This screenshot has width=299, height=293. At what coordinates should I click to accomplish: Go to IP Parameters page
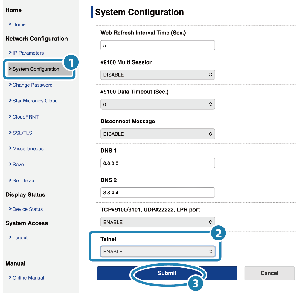point(28,53)
